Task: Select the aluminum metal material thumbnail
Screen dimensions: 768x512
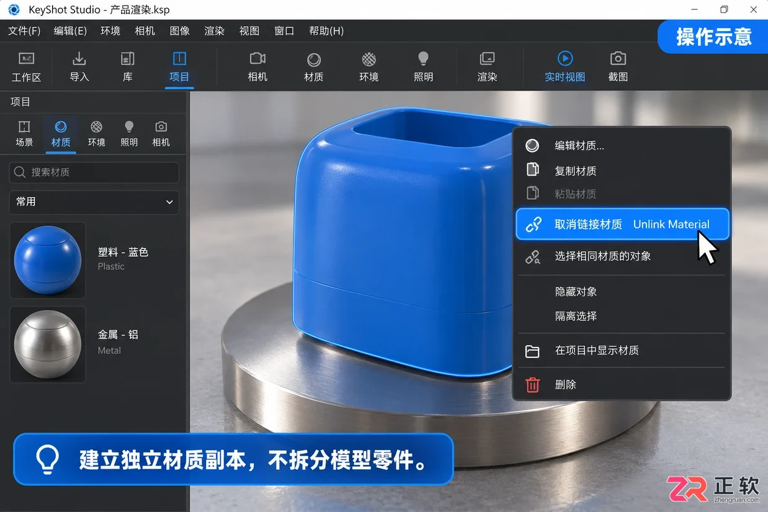Action: [x=48, y=344]
